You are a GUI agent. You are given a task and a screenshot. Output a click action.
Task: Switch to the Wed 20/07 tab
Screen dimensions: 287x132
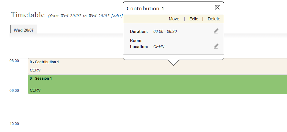[24, 30]
